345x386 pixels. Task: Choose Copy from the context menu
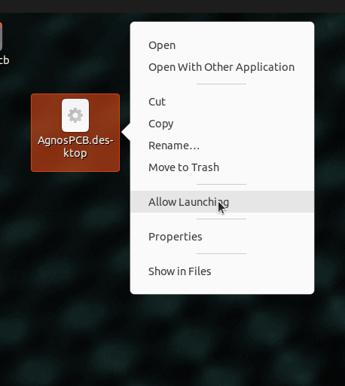pyautogui.click(x=222, y=124)
